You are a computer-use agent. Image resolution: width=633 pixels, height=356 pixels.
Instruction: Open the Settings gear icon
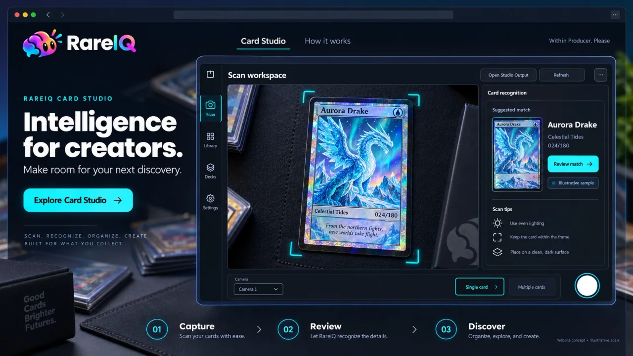(210, 198)
